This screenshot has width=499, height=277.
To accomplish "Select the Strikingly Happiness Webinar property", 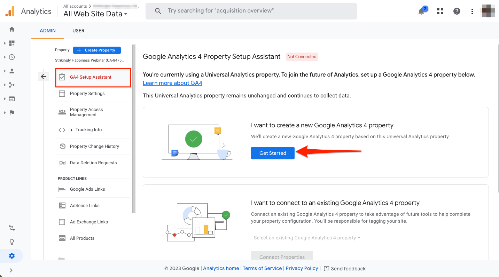I will click(89, 60).
